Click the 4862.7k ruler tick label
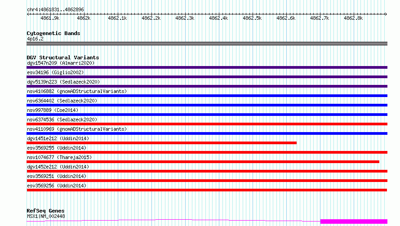 coord(320,18)
